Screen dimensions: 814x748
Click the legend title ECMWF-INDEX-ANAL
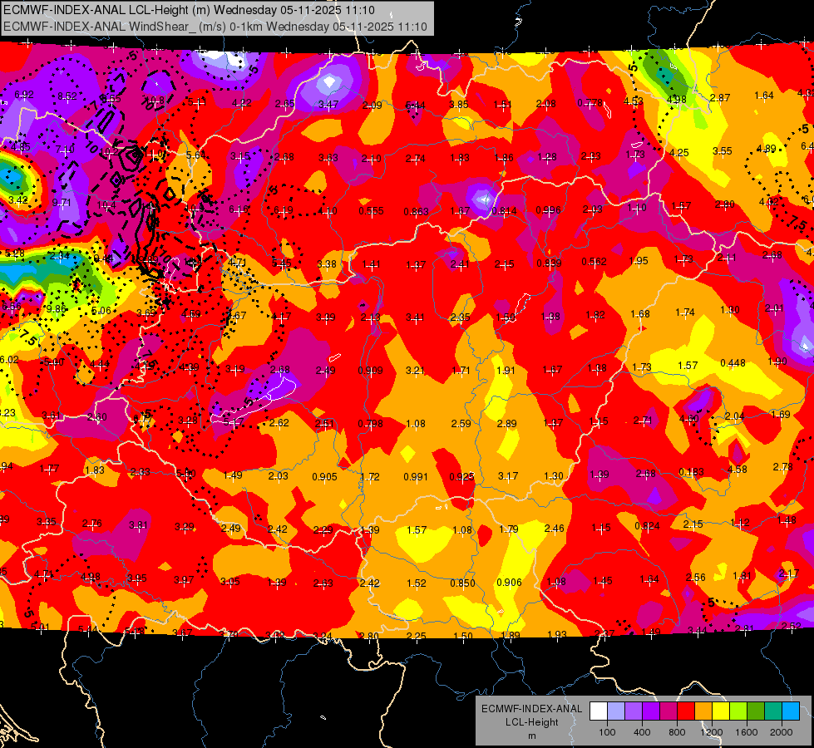[x=531, y=709]
